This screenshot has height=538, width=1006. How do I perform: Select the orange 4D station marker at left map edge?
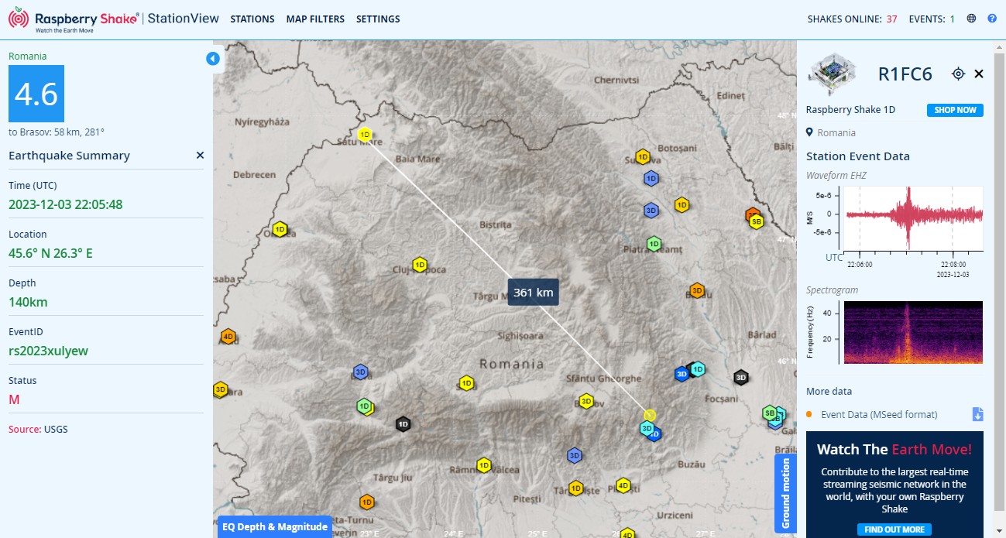[x=228, y=337]
